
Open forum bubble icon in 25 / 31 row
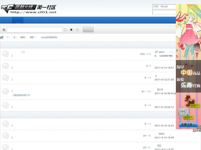click(6, 147)
